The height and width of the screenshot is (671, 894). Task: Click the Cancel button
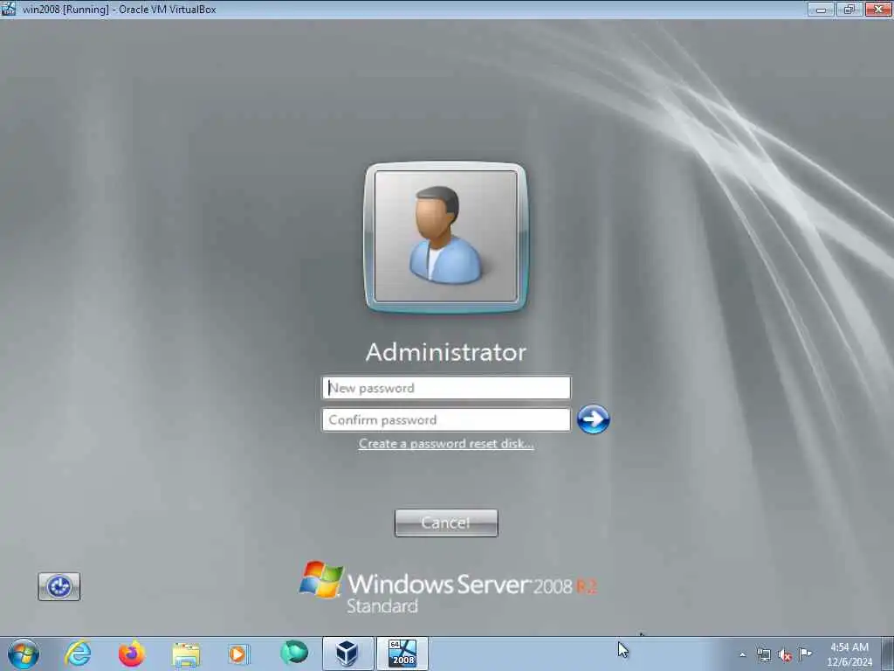[446, 522]
